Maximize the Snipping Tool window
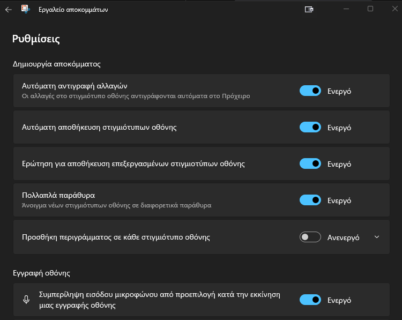This screenshot has width=402, height=320. tap(370, 9)
